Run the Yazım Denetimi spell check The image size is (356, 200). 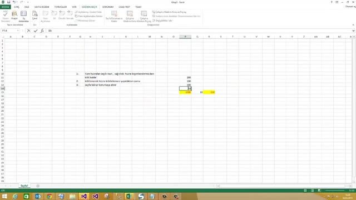pyautogui.click(x=5, y=16)
